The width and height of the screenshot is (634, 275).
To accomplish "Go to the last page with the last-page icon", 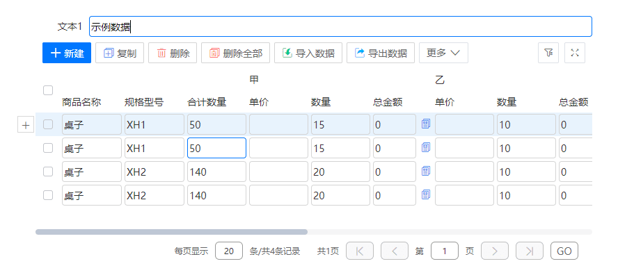I will pyautogui.click(x=530, y=251).
